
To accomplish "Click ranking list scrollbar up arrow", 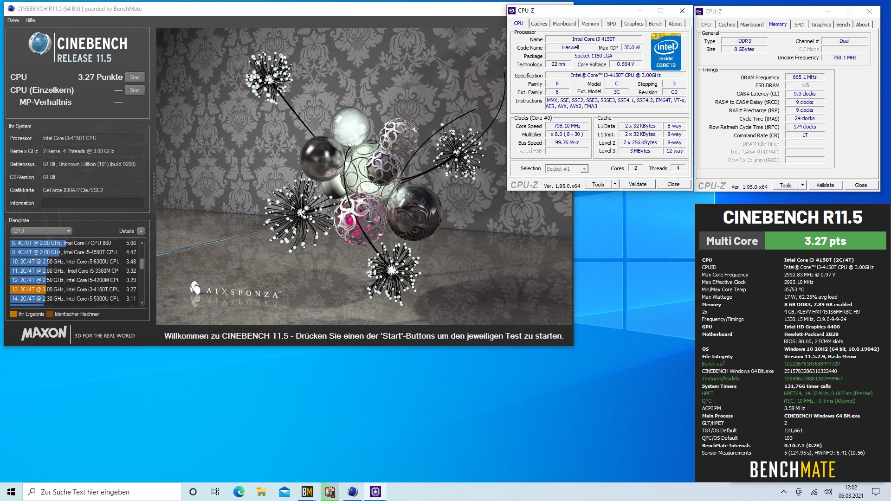I will tap(142, 243).
